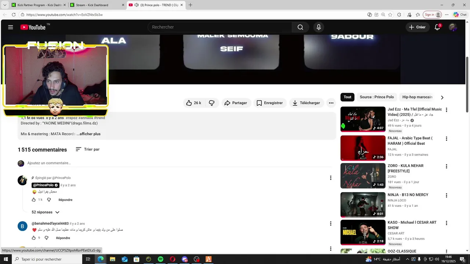470x264 pixels.
Task: Click taskbar search box Taper ici
Action: (47, 259)
